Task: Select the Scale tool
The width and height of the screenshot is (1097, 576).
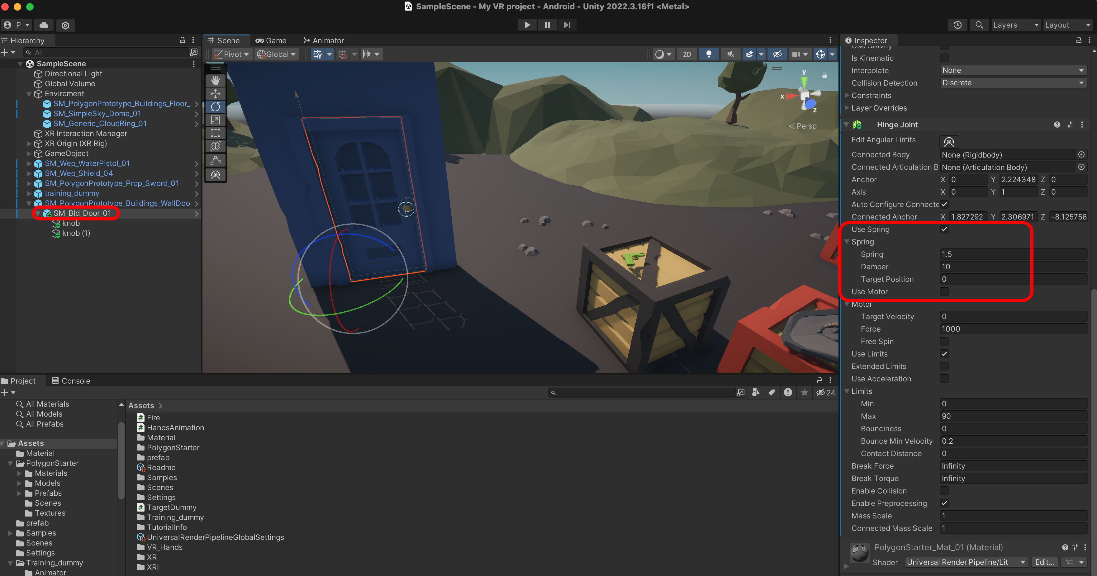Action: pos(216,120)
